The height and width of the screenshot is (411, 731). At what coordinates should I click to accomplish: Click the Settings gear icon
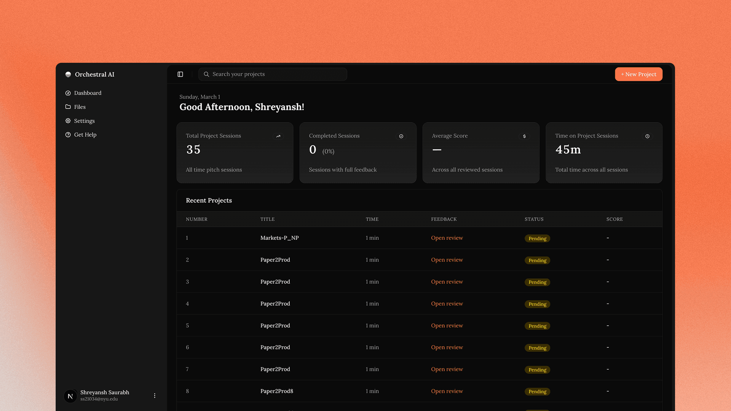click(x=68, y=121)
